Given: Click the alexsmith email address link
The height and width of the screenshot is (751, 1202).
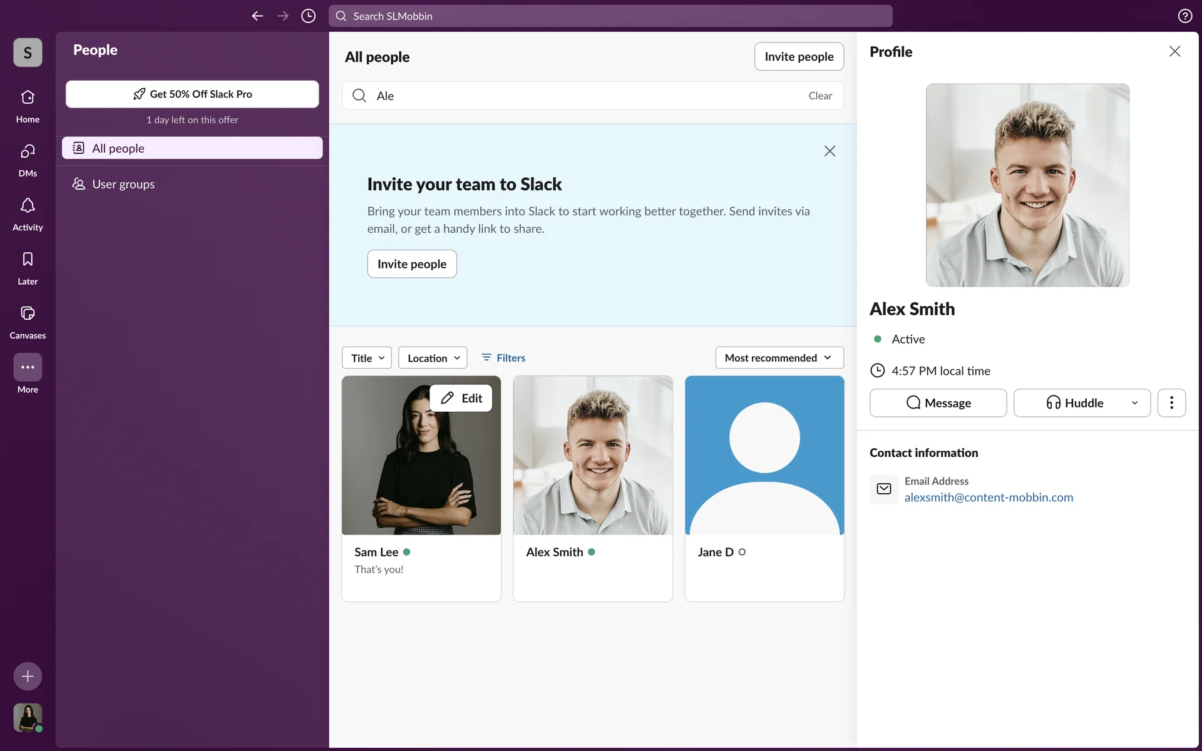Looking at the screenshot, I should [989, 498].
